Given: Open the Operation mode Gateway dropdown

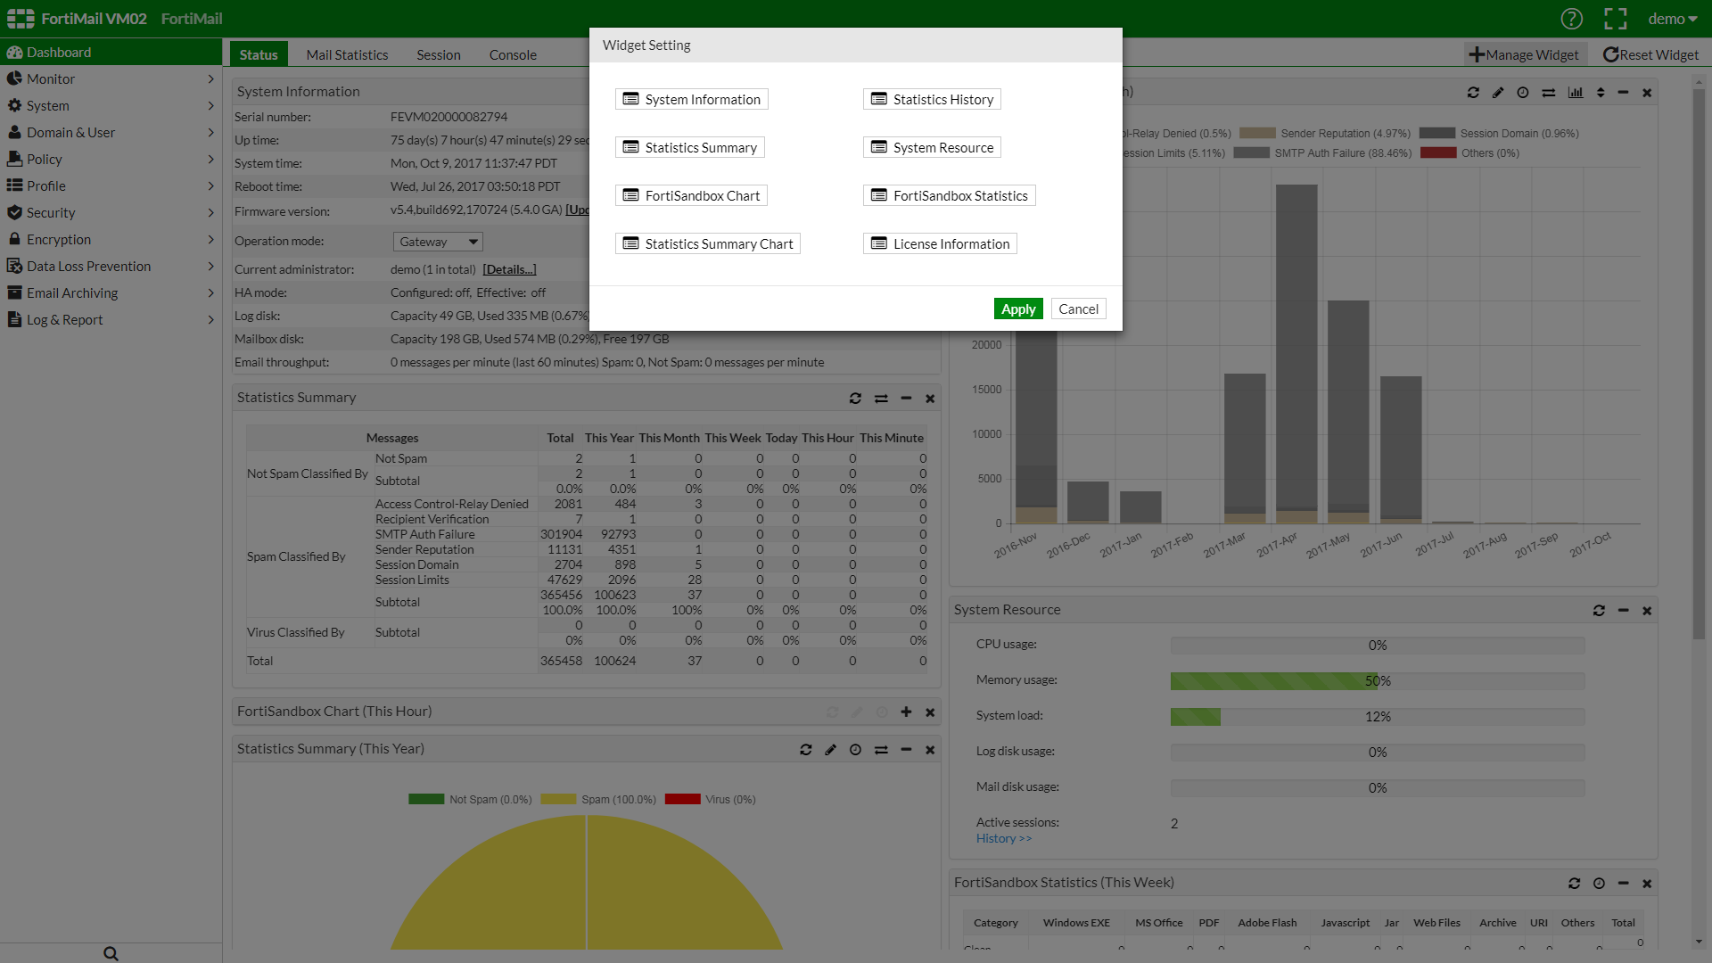Looking at the screenshot, I should (438, 242).
